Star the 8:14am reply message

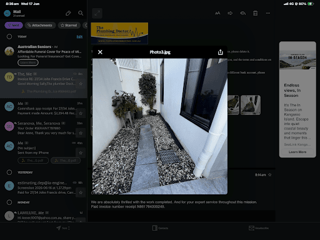click(270, 175)
